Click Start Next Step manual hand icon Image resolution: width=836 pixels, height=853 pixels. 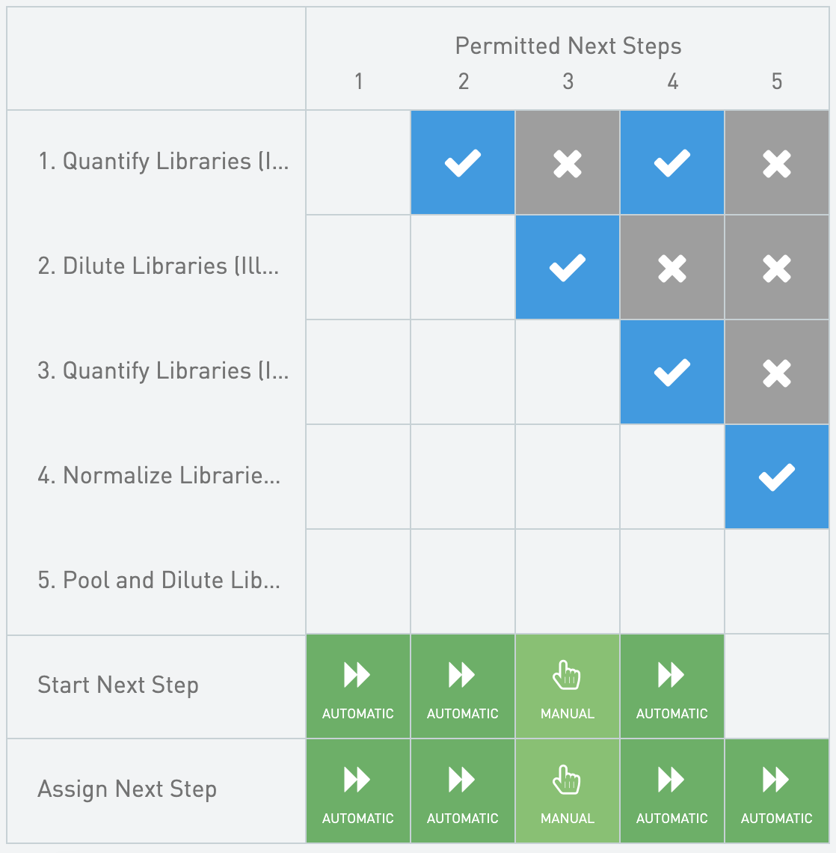click(567, 676)
